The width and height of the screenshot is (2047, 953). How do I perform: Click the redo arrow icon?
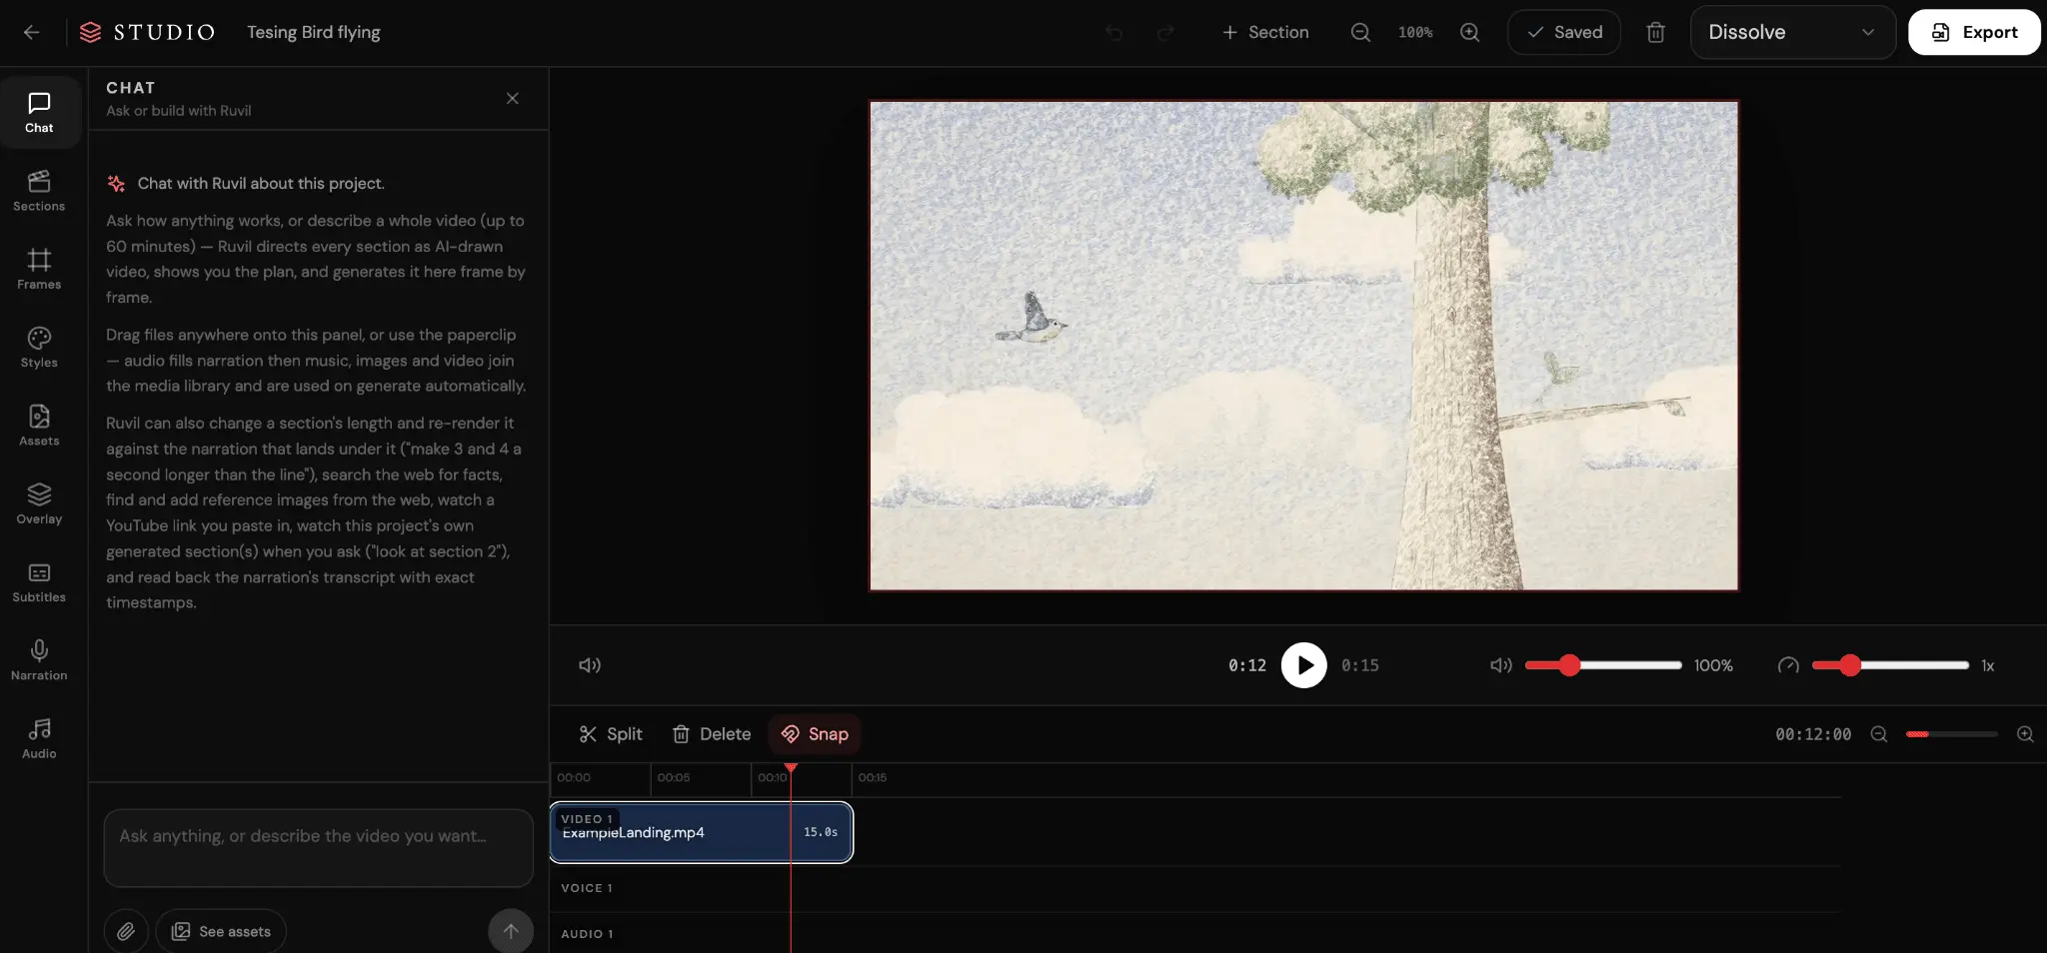(x=1165, y=33)
